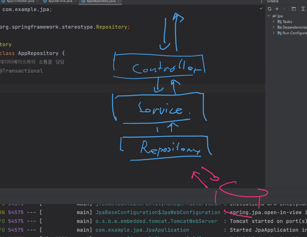This screenshot has height=237, width=307.
Task: Click TomcatWebServer logger in console
Action: tap(156, 221)
